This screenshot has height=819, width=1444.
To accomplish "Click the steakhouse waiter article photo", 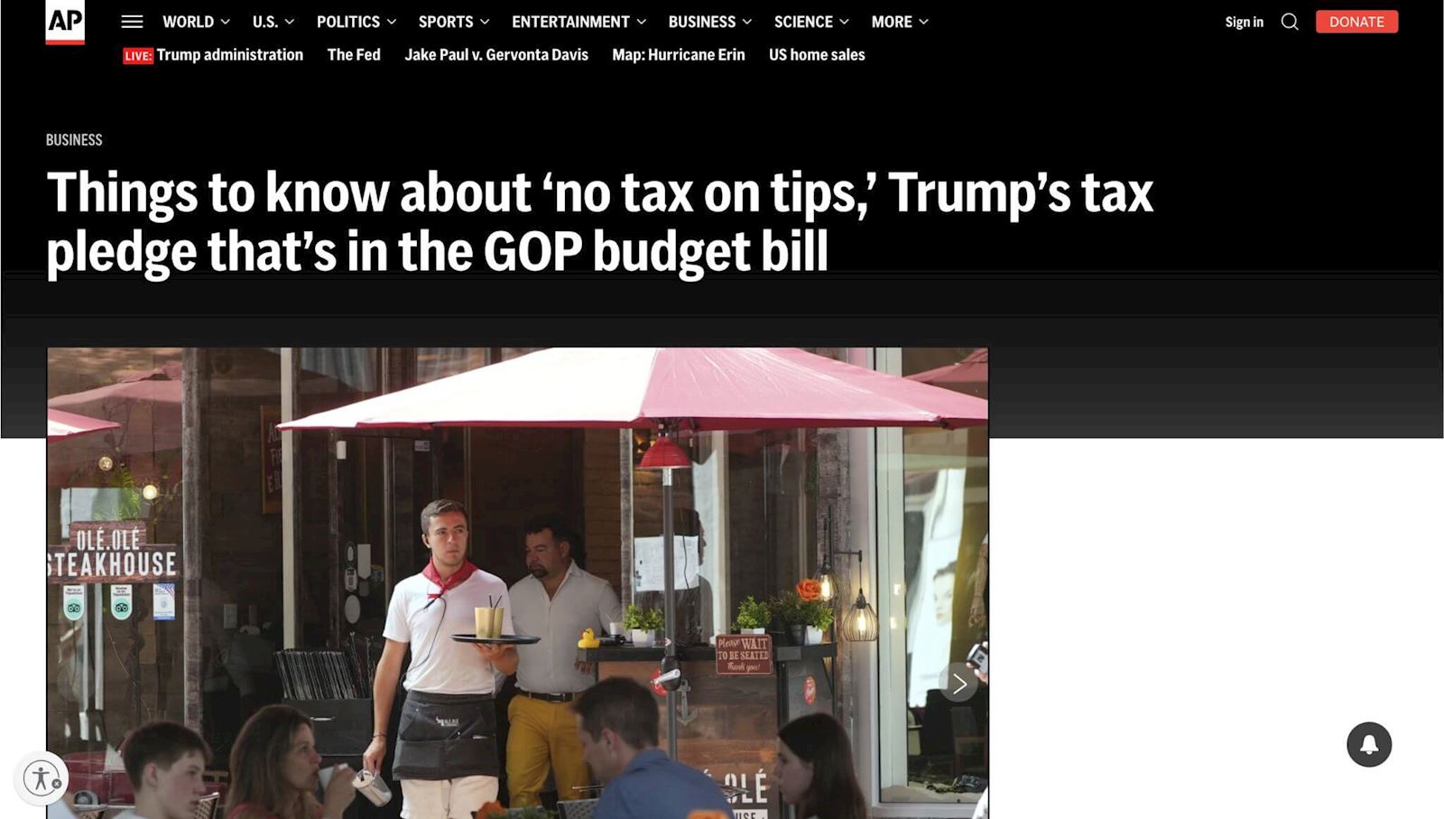I will 518,583.
